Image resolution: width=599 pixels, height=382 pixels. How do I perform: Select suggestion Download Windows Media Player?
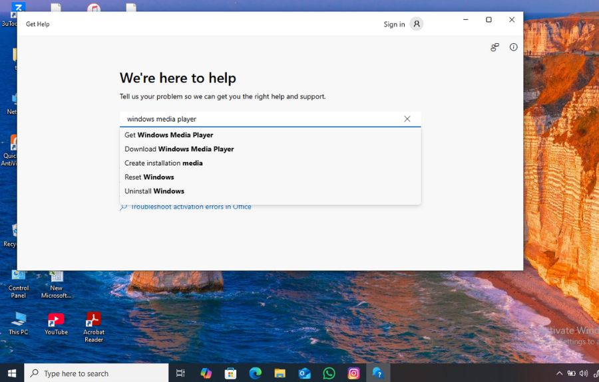270,149
